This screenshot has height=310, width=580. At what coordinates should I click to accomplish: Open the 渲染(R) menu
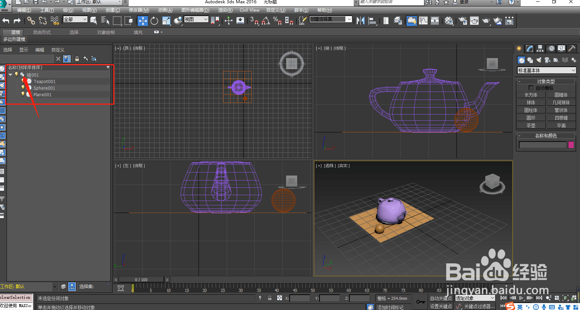[x=225, y=10]
